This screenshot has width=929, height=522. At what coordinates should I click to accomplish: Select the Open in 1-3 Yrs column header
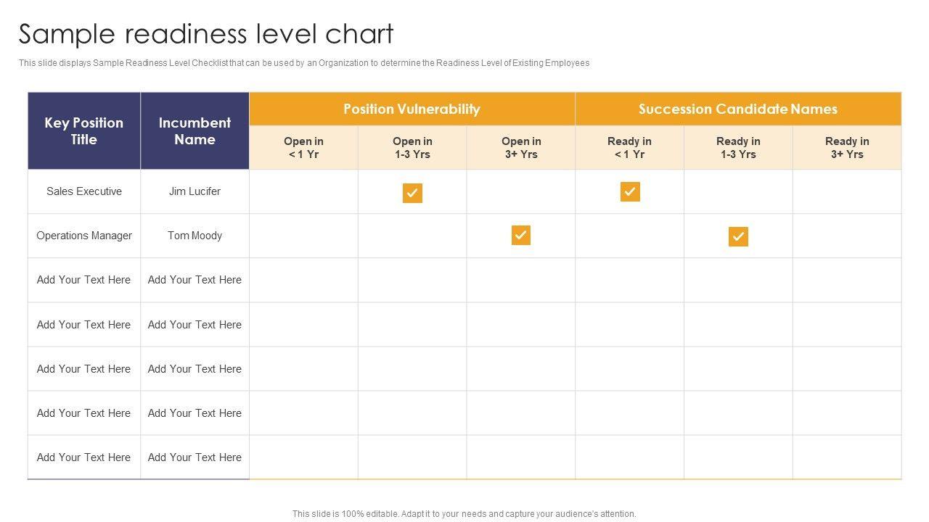click(x=412, y=148)
